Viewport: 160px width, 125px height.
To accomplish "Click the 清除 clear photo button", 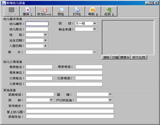I will click(106, 57).
